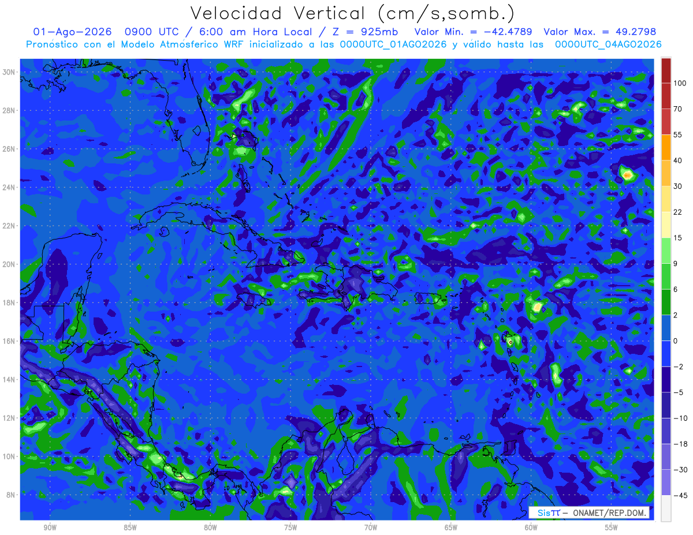The width and height of the screenshot is (693, 535).
Task: Click the "10N" latitude label
Action: click(x=10, y=457)
